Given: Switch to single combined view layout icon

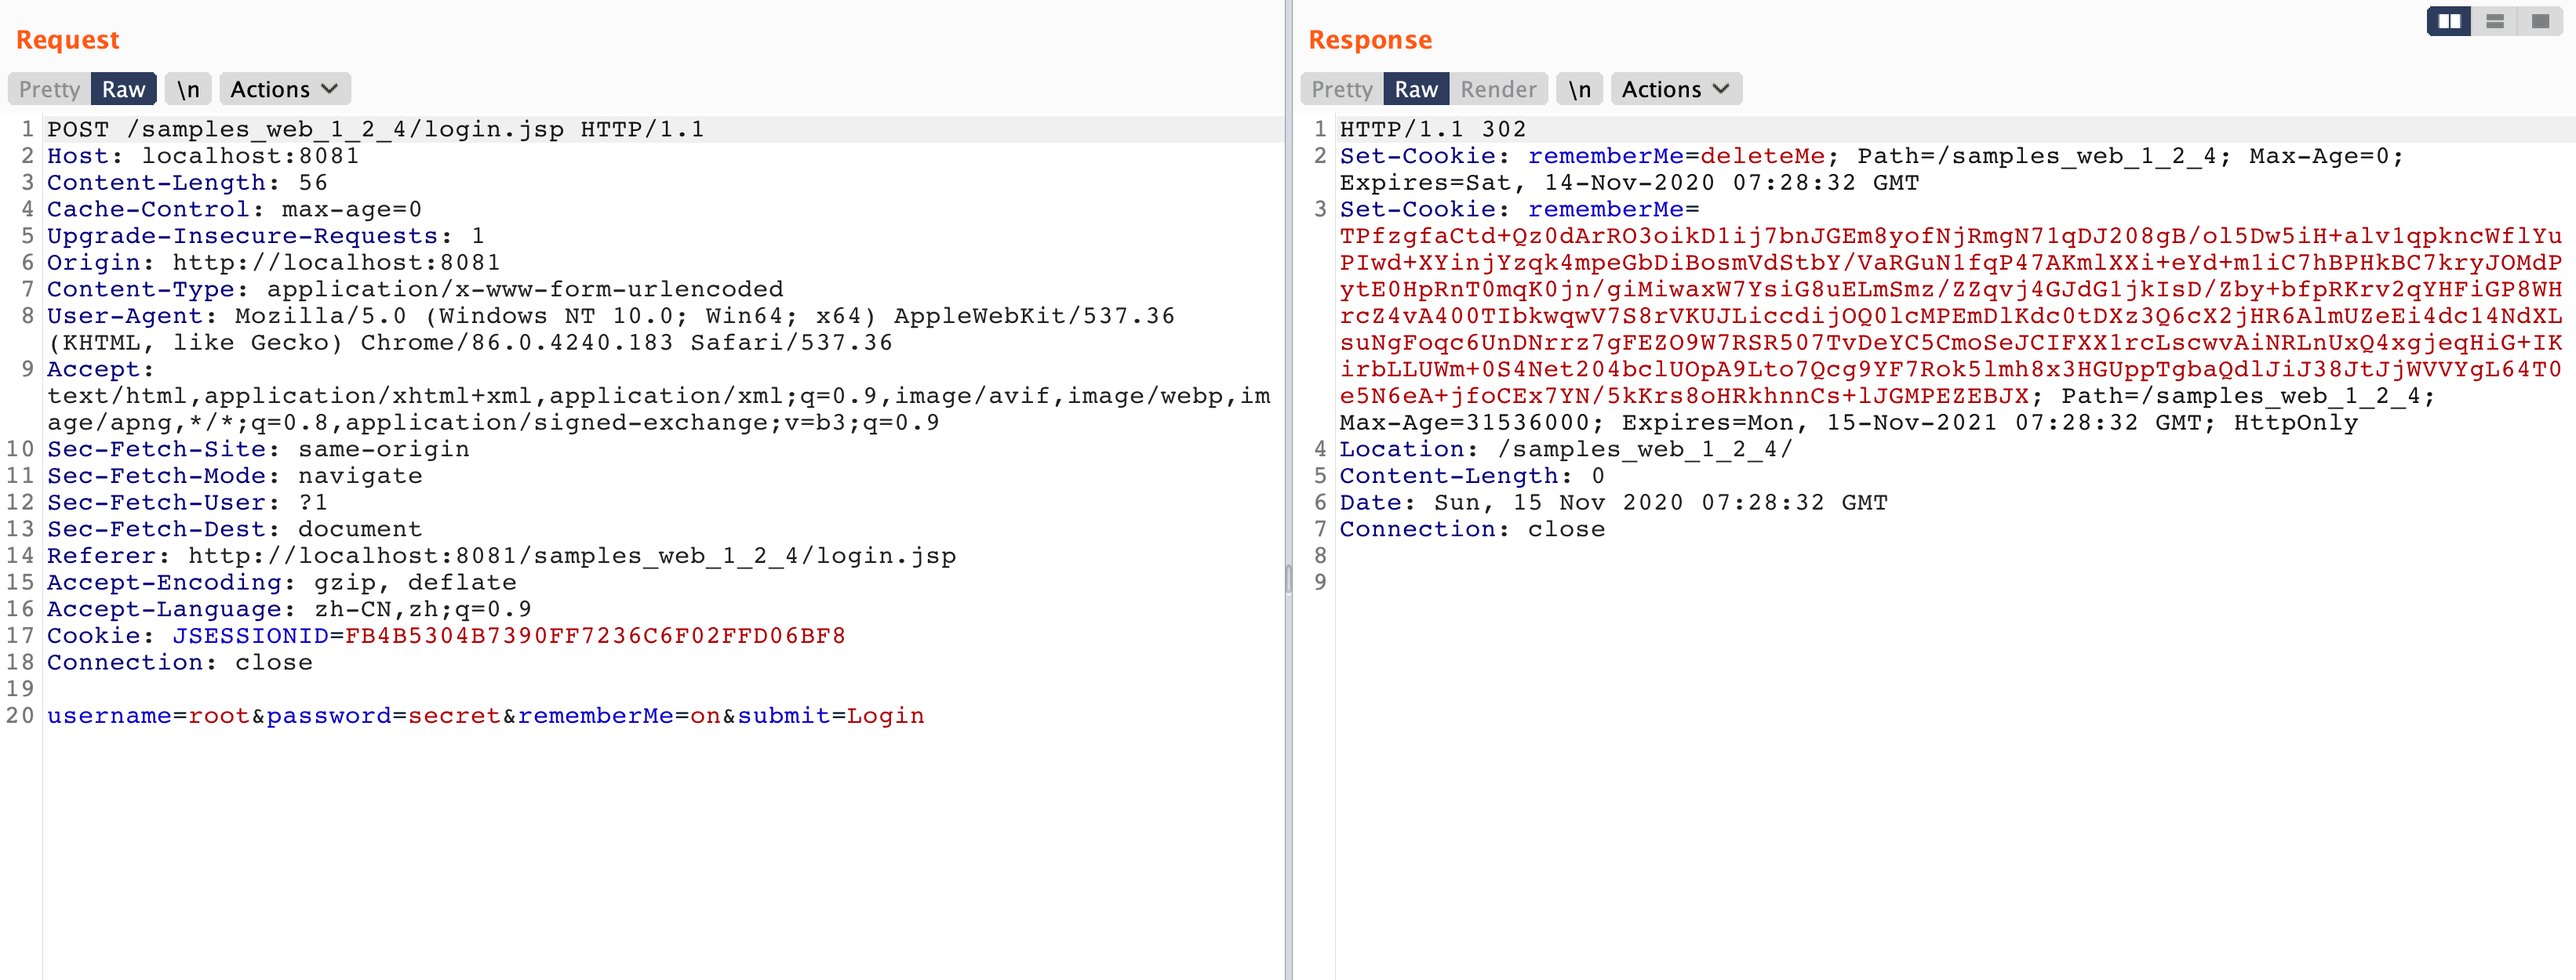Looking at the screenshot, I should click(x=2540, y=21).
